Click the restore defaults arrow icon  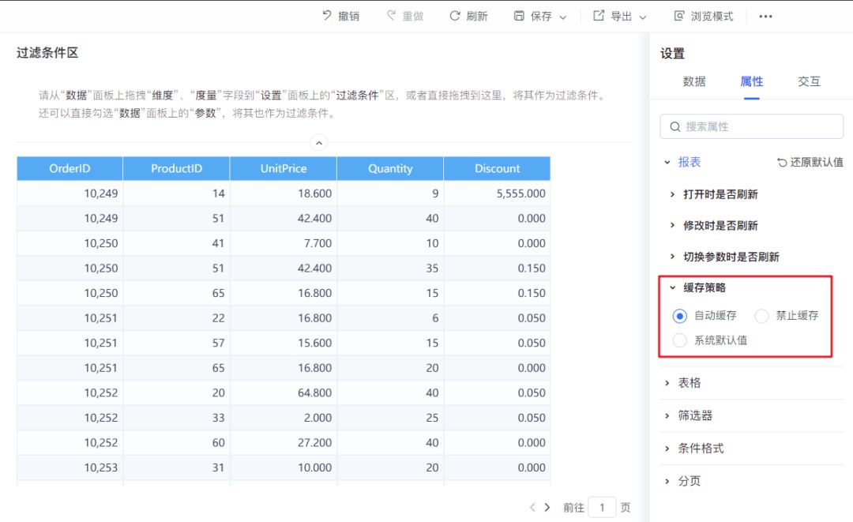782,162
